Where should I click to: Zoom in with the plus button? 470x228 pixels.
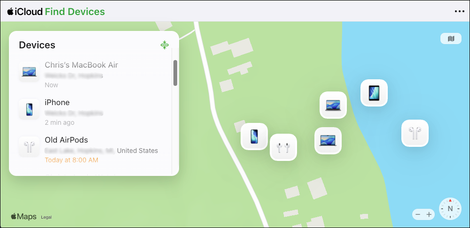[x=429, y=214]
